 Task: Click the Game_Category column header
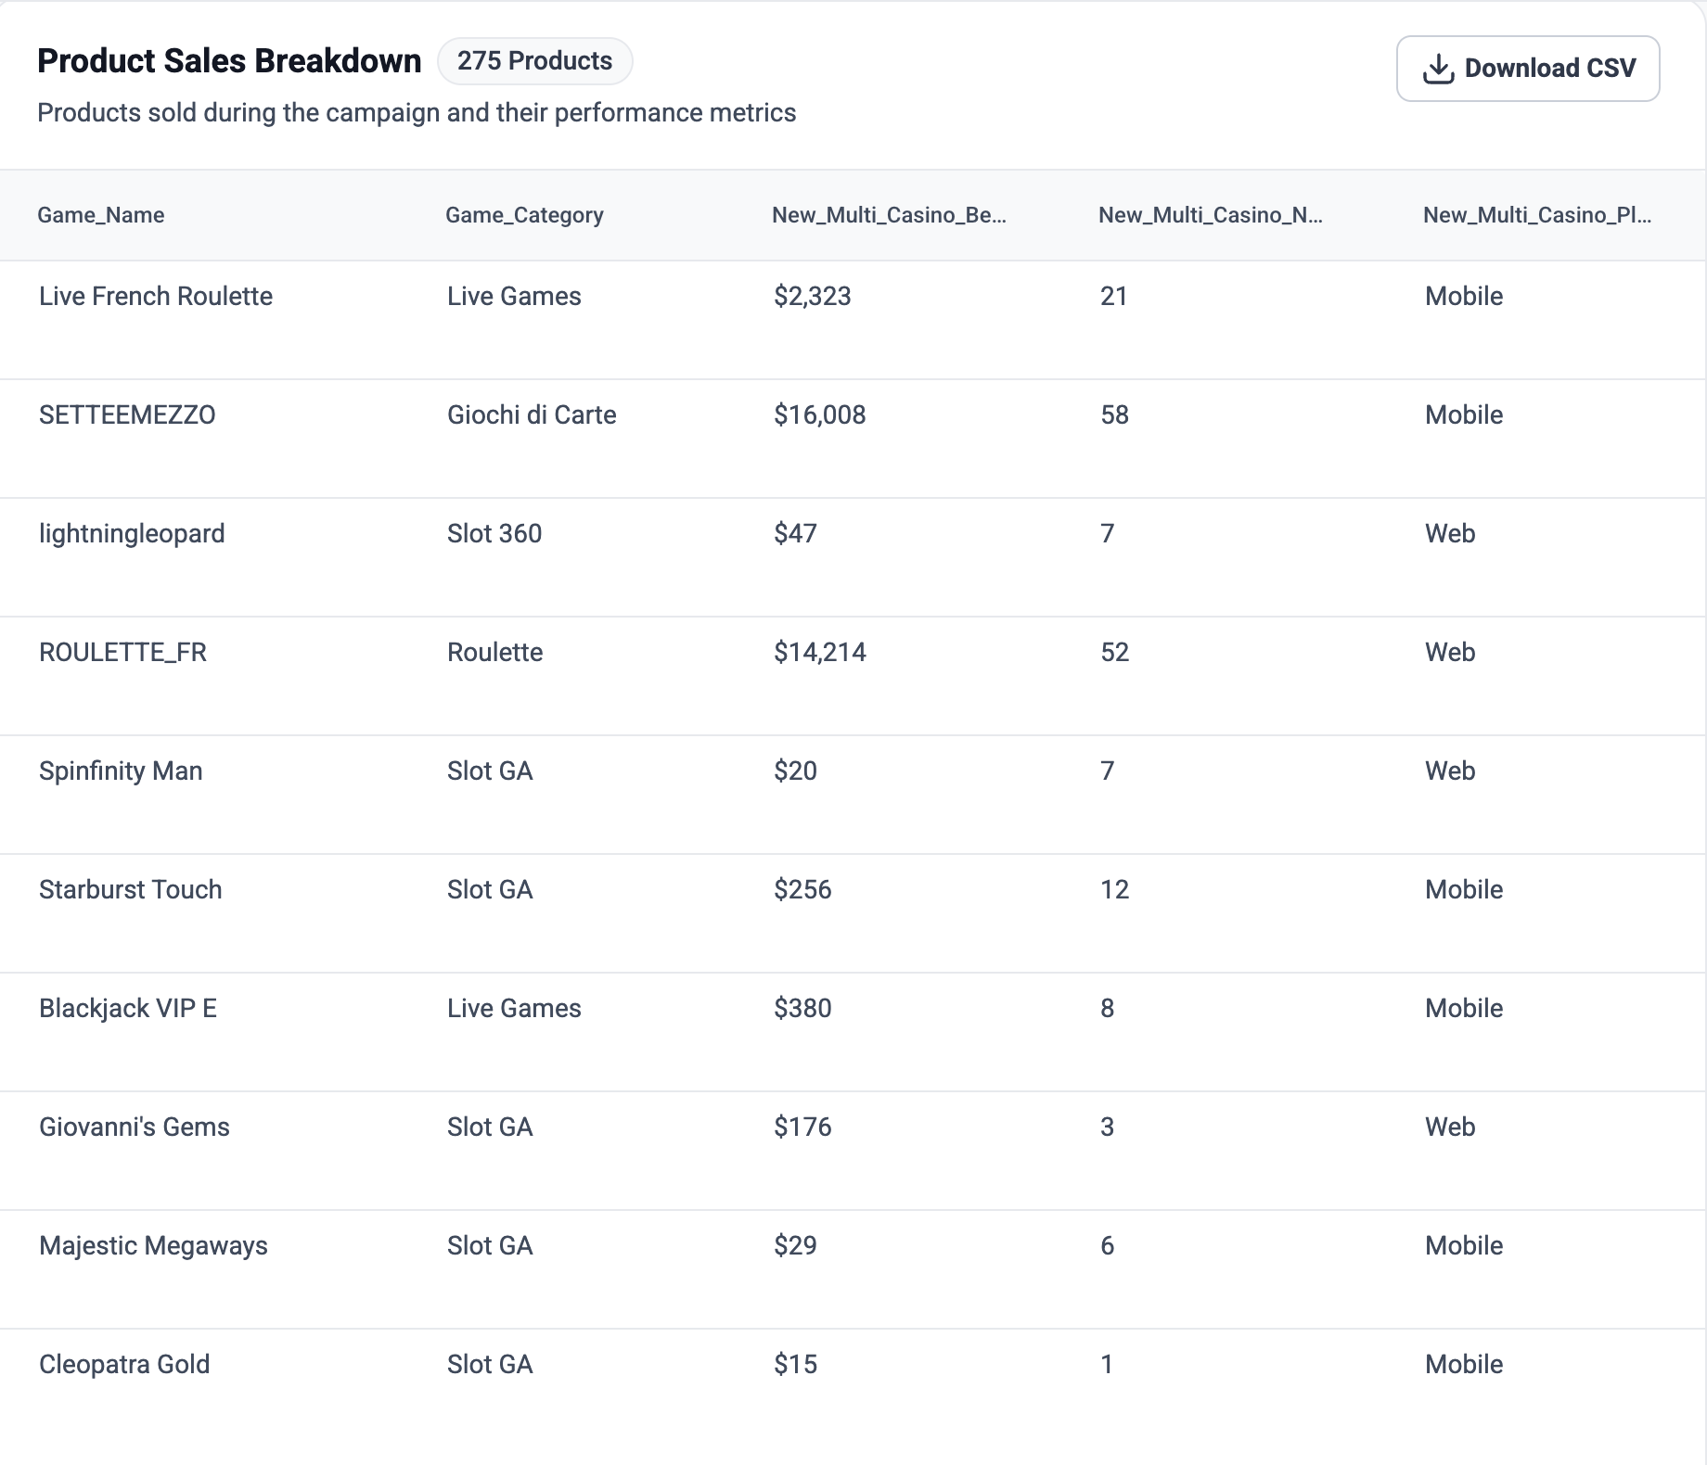524,215
